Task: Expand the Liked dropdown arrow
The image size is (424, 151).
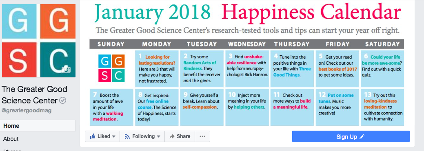Action: 113,136
